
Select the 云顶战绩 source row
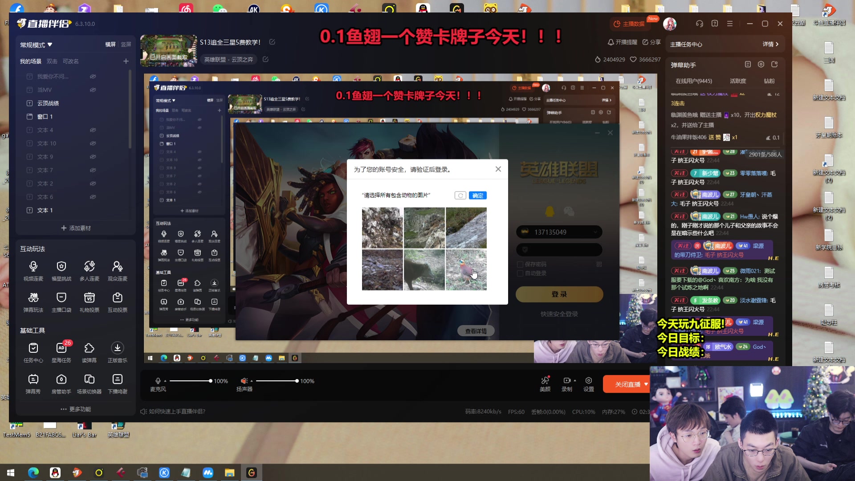pos(73,103)
